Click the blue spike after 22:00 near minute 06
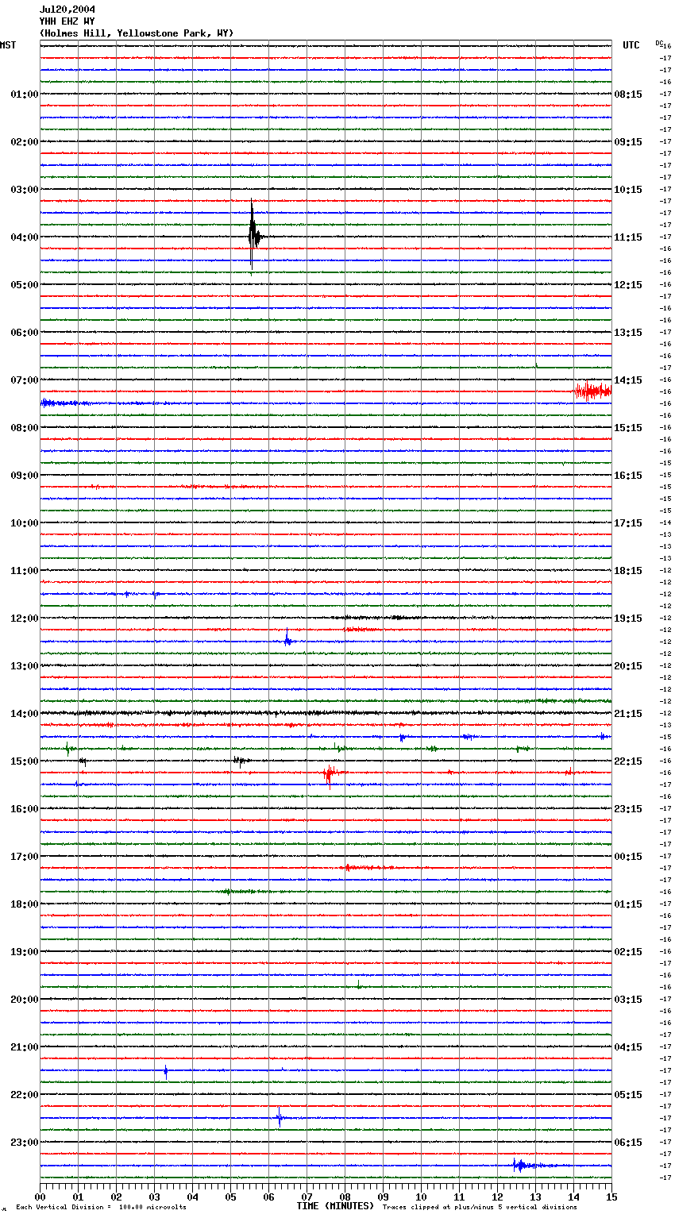Image resolution: width=675 pixels, height=1218 pixels. pos(279,1117)
